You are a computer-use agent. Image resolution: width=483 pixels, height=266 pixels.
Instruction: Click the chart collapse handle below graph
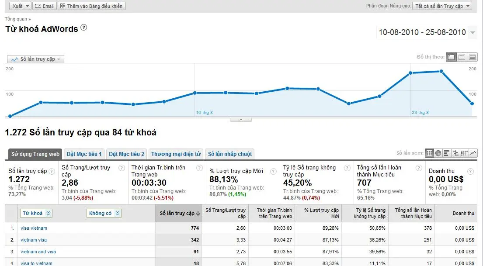tap(241, 119)
